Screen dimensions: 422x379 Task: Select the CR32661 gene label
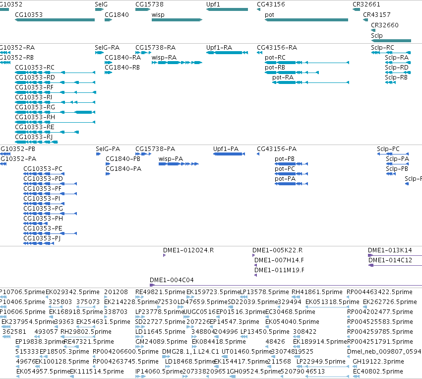tap(366, 4)
